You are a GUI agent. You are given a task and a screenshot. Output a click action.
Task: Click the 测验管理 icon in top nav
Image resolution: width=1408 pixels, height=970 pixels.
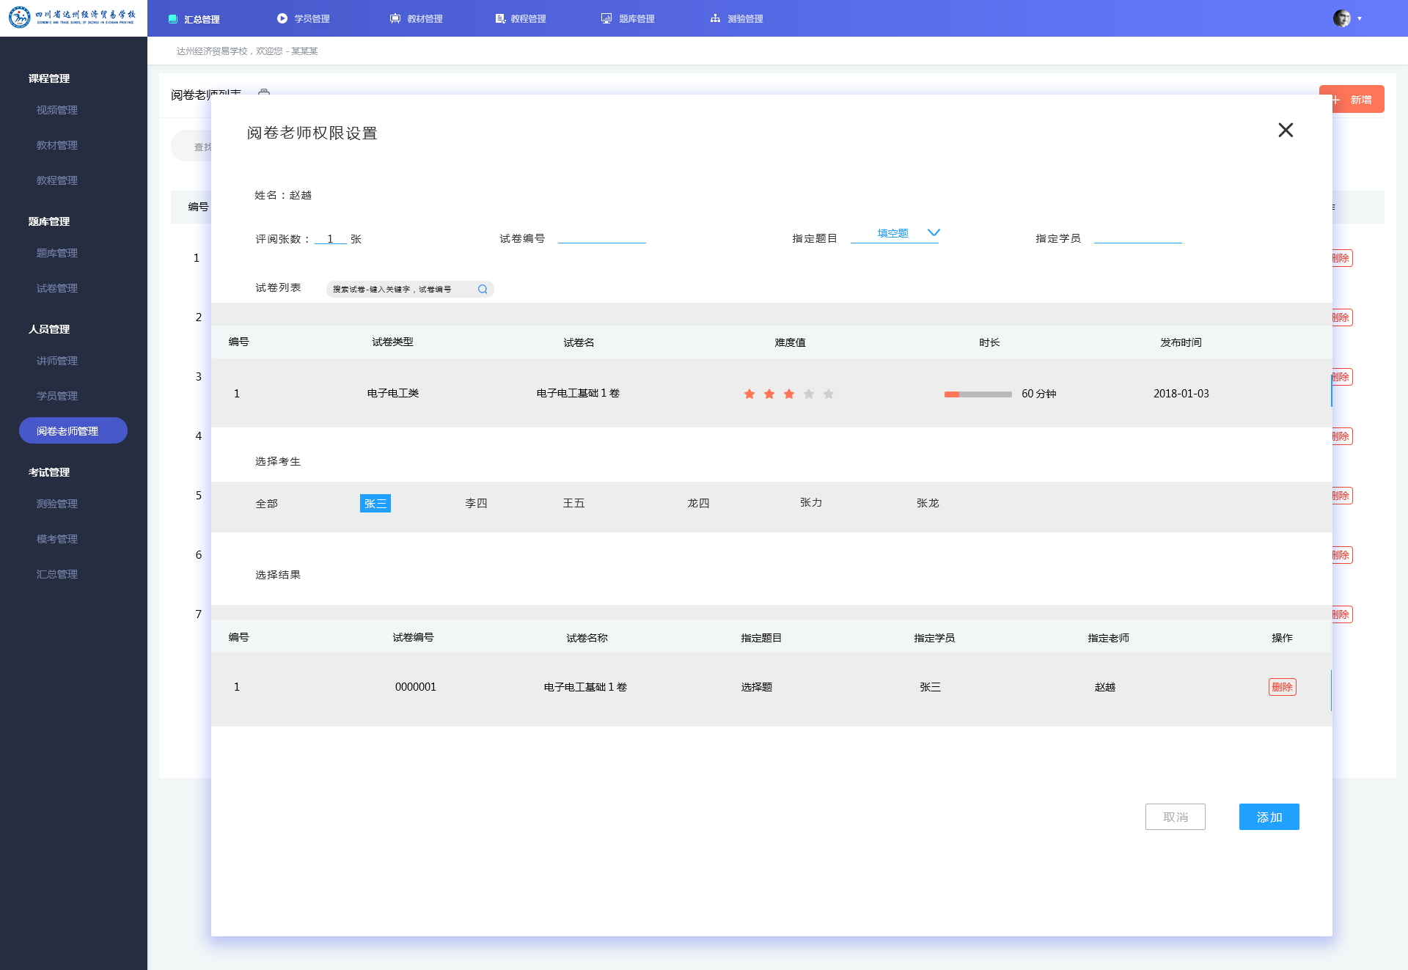[x=715, y=18]
